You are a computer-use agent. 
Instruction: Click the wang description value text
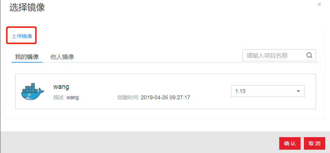tap(72, 98)
